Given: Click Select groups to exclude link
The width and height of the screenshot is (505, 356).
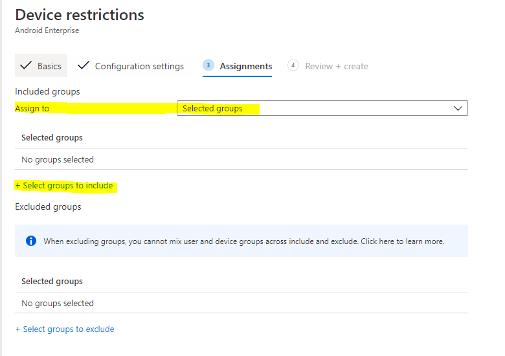Looking at the screenshot, I should [65, 329].
